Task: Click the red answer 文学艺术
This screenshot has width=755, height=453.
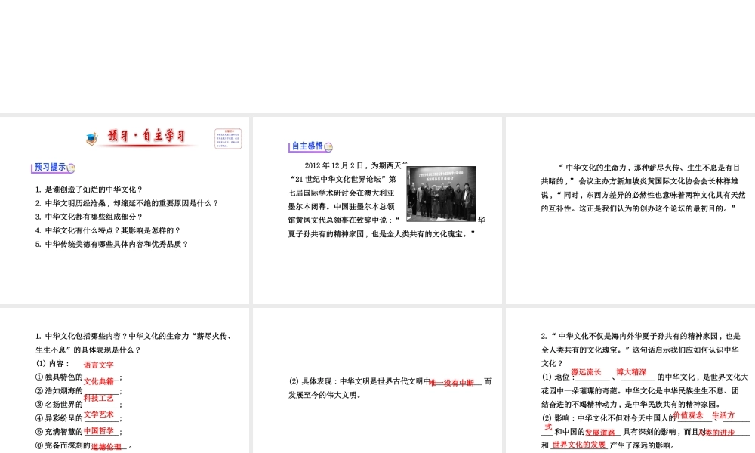Action: coord(99,414)
